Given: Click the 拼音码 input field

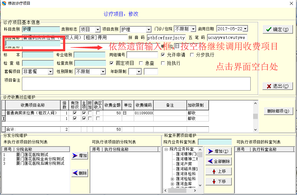Looking at the screenshot, I should [x=166, y=38].
